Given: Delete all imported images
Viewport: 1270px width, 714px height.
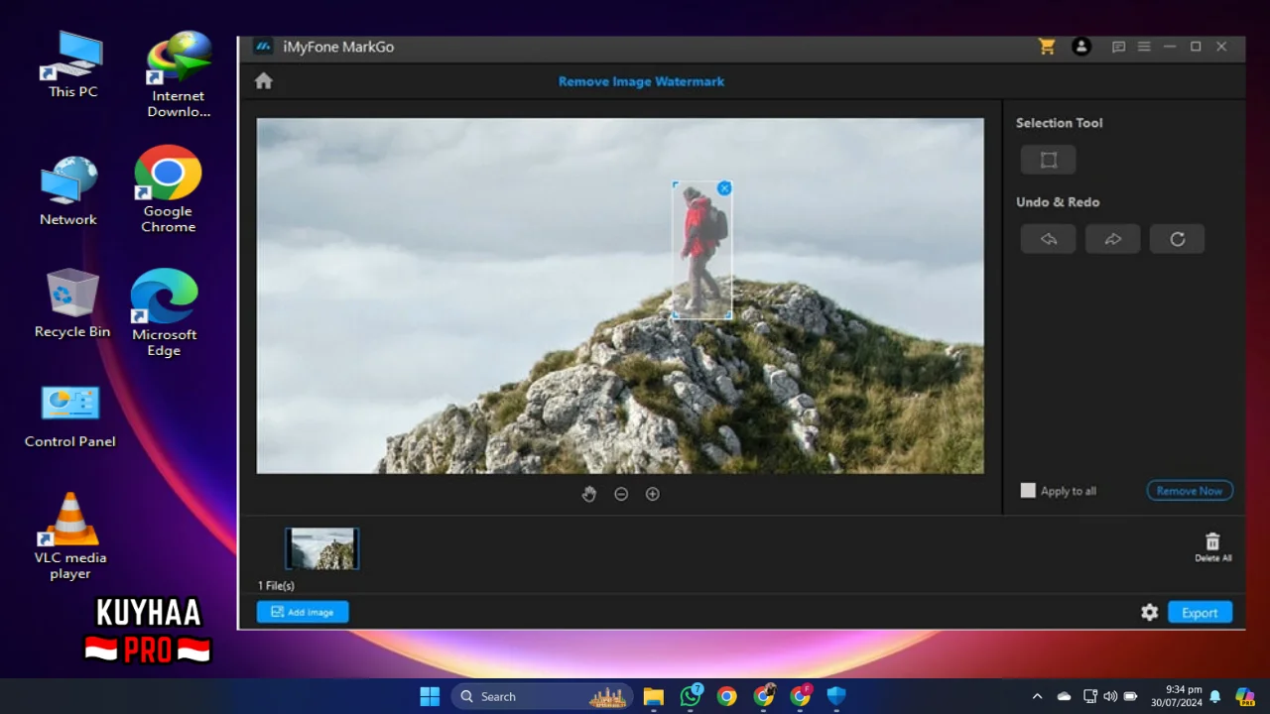Looking at the screenshot, I should pyautogui.click(x=1212, y=547).
